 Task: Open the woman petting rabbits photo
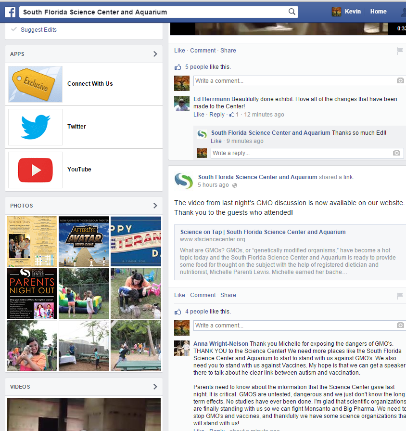point(136,294)
